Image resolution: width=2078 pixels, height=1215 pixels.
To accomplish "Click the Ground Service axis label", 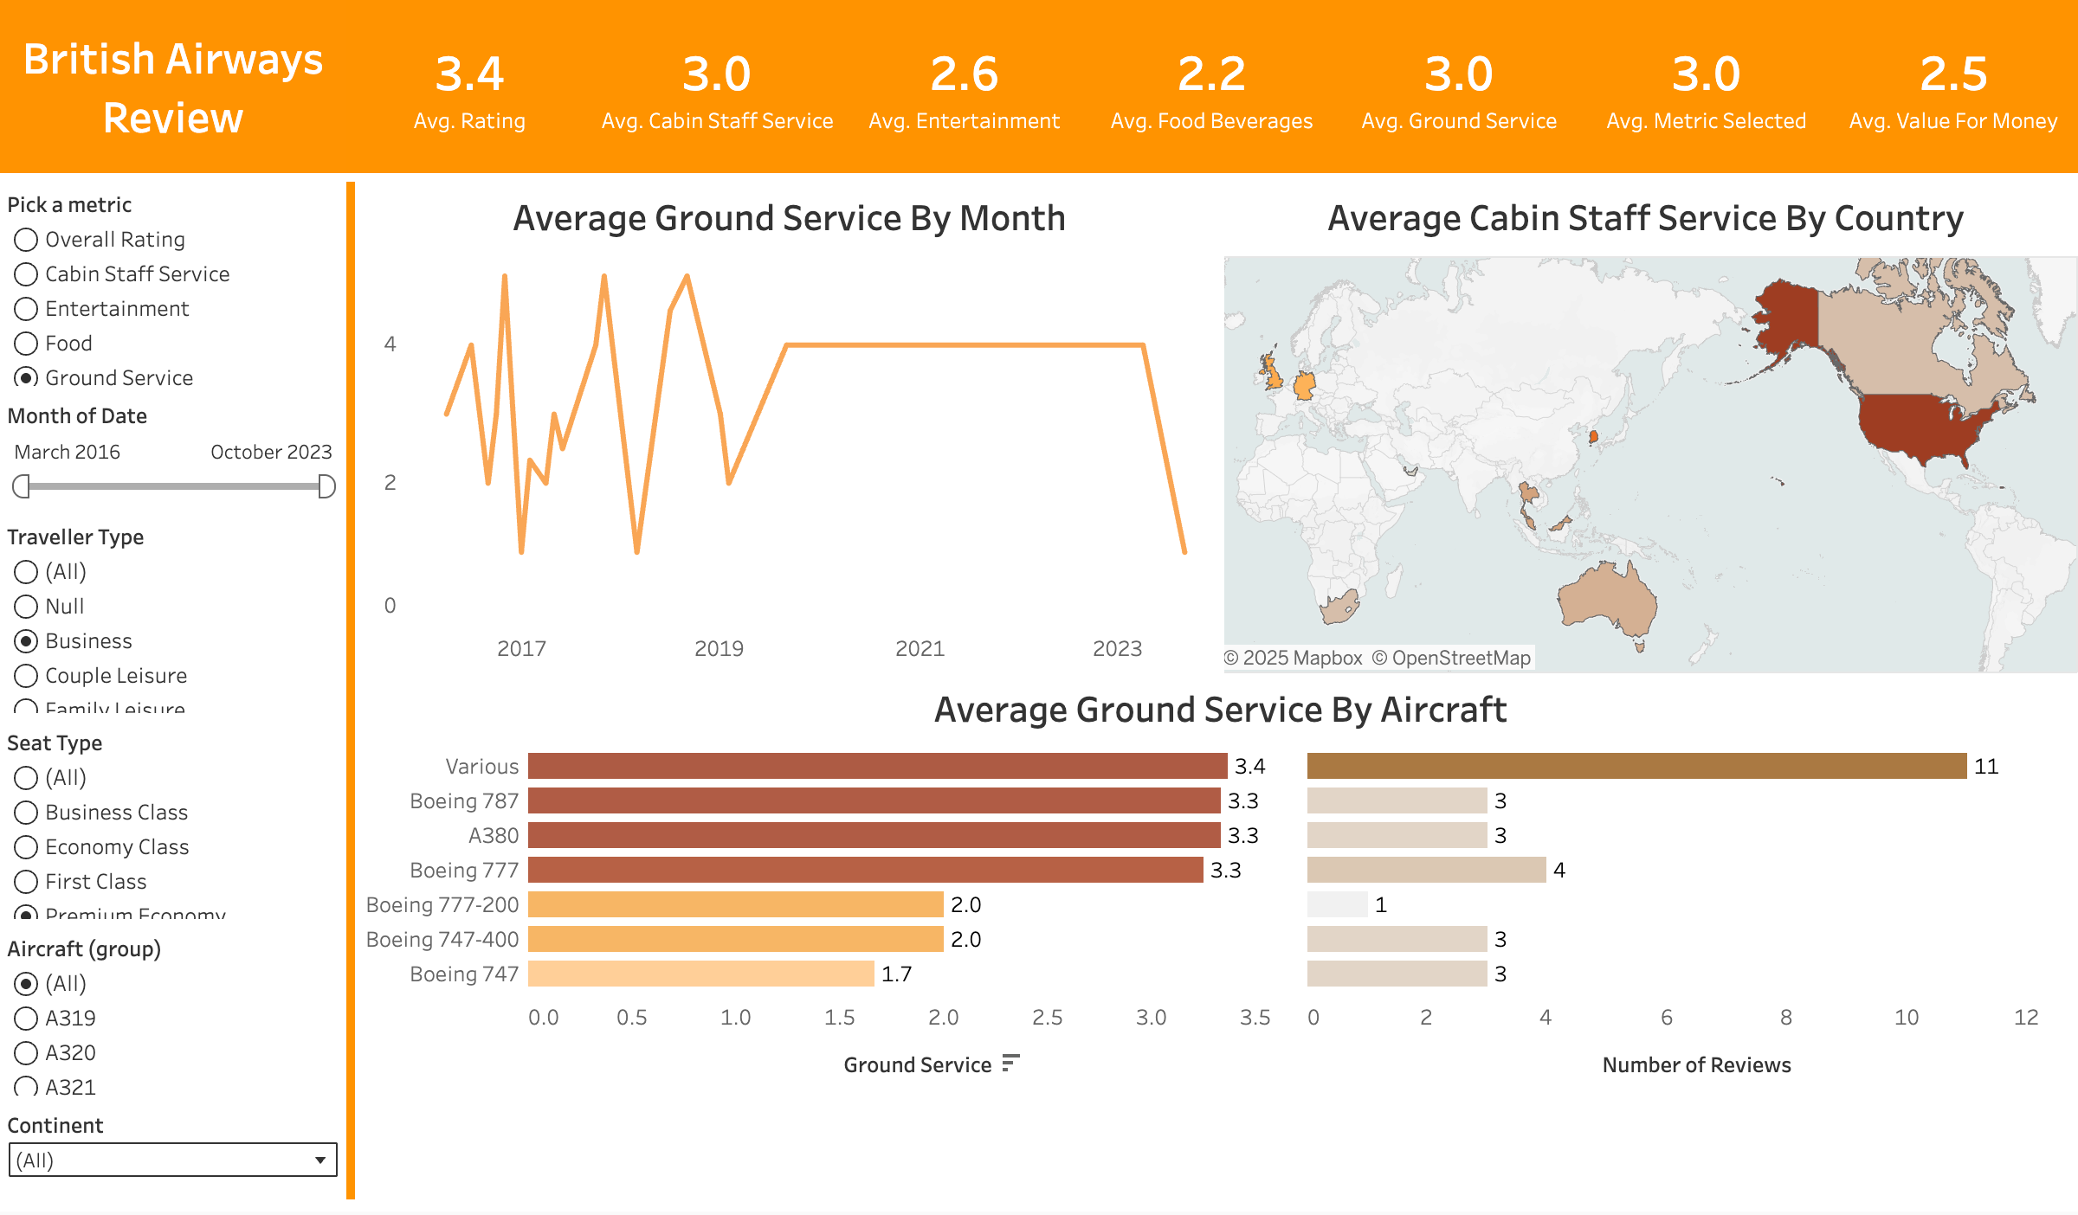I will tap(918, 1064).
